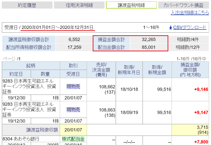Viewport: 211px width, 145px height.
Task: Click the 銘柄 column header
Action: (x=31, y=66)
